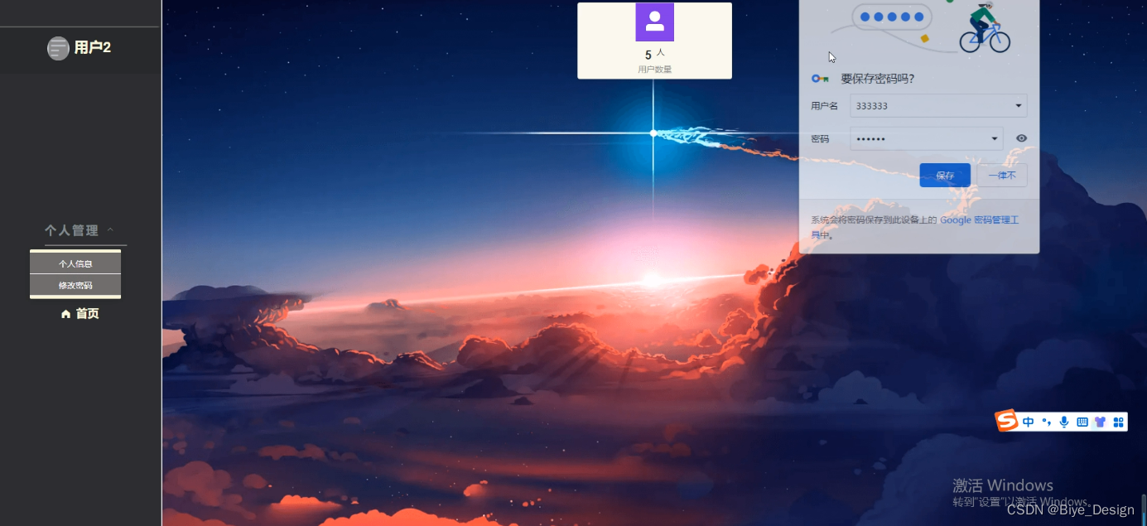1147x526 pixels.
Task: Open the 密码 dropdown arrow
Action: pos(994,138)
